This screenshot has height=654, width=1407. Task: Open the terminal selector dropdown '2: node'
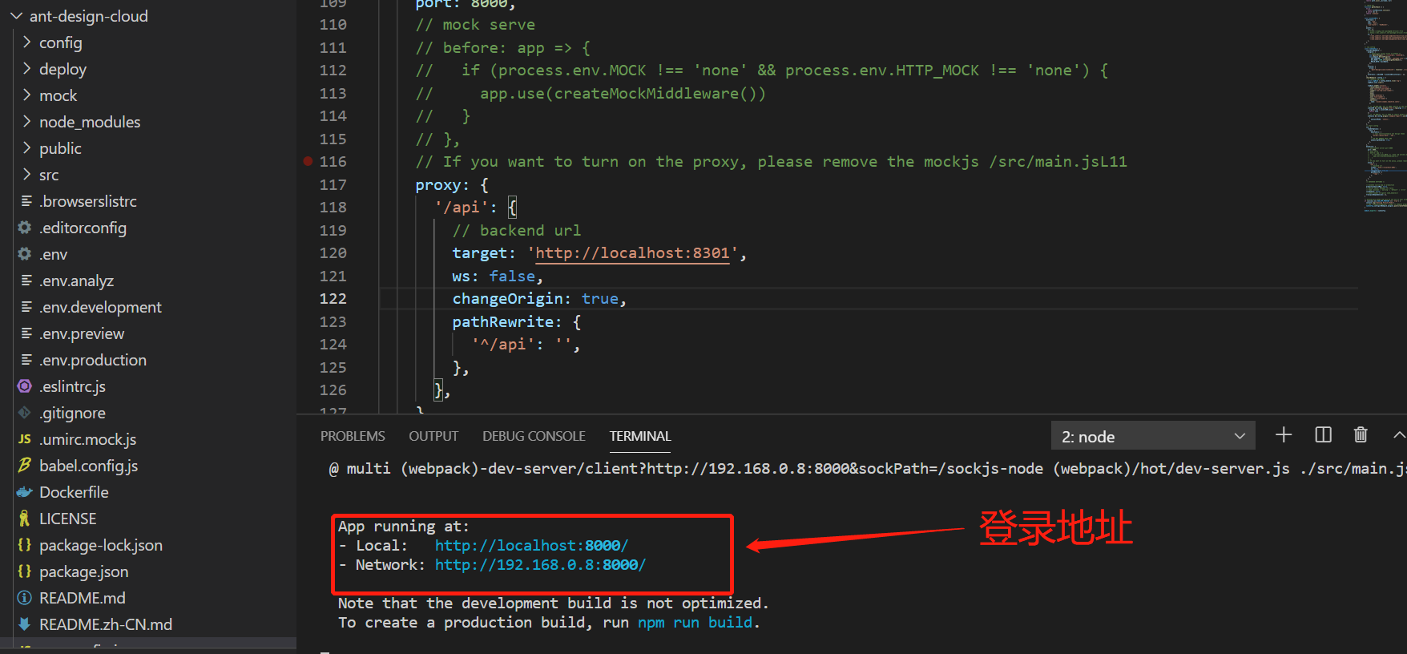click(1153, 436)
